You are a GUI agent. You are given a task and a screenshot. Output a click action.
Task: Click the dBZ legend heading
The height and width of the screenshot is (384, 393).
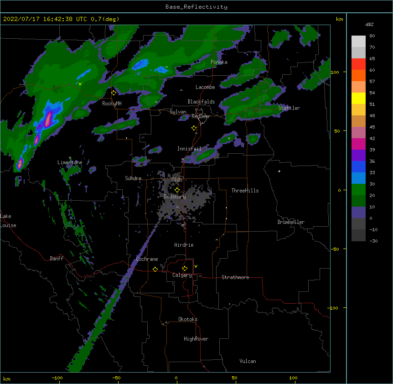point(369,25)
